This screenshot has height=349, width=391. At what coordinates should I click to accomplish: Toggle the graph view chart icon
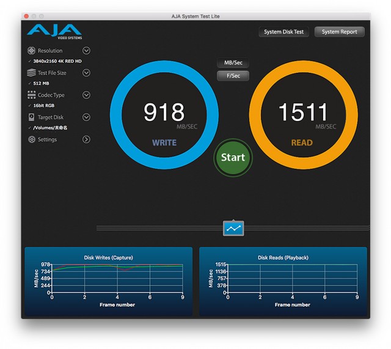tap(233, 228)
